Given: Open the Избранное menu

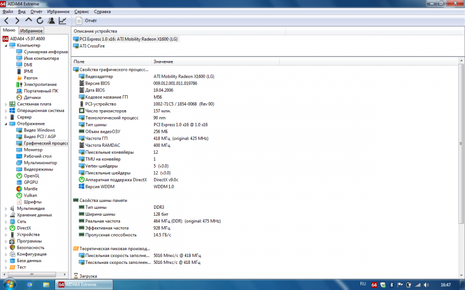Looking at the screenshot, I should 58,12.
